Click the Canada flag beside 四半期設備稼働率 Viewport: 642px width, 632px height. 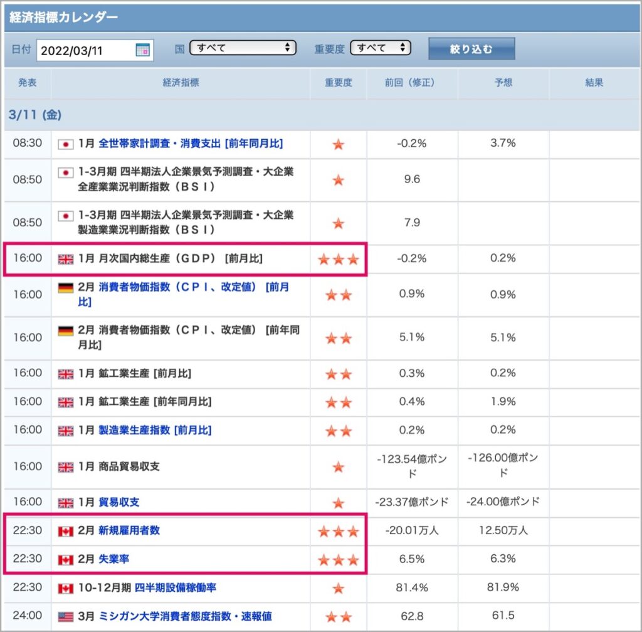tap(65, 589)
